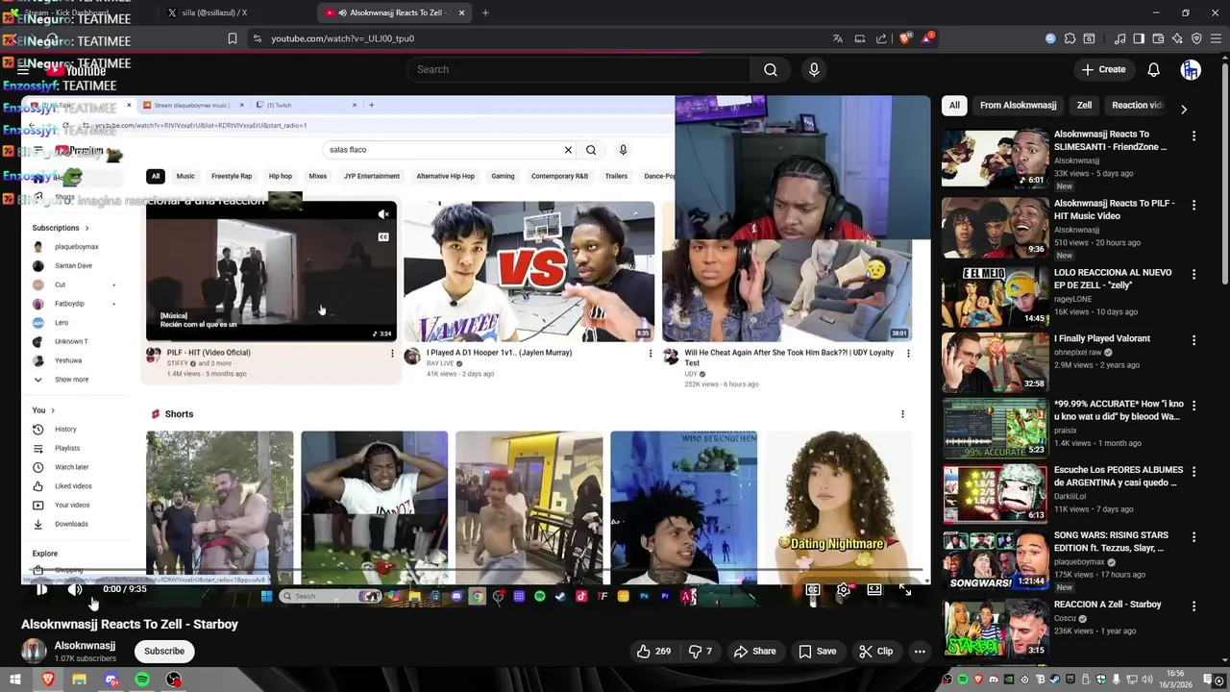
Task: Subscribe to the Alsoknwnasjj channel
Action: click(x=164, y=651)
